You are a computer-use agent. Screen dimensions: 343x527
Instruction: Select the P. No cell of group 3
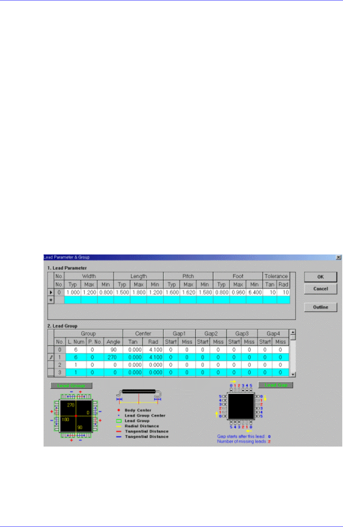pos(95,372)
